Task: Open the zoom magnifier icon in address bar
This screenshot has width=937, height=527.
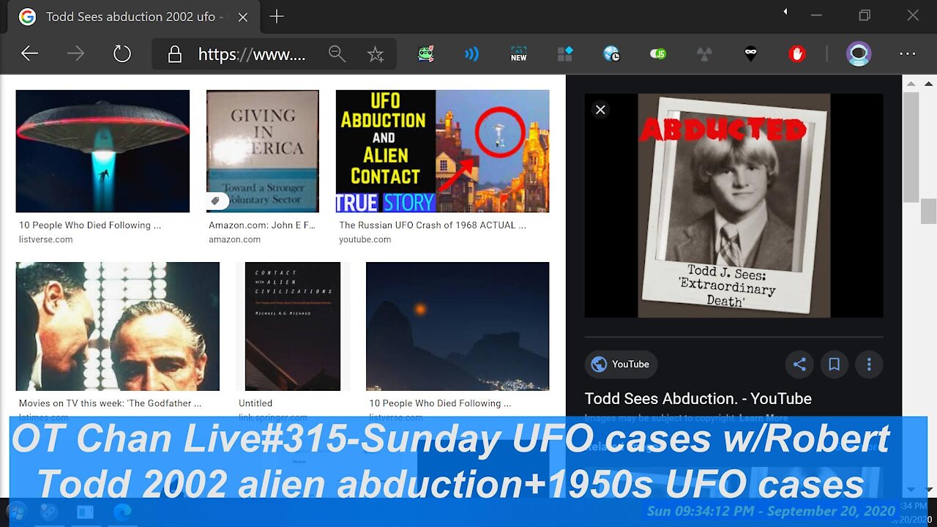Action: [x=337, y=53]
